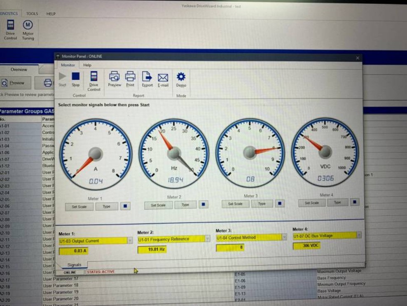Click the Meter 2 frequency gauge dial

point(174,153)
